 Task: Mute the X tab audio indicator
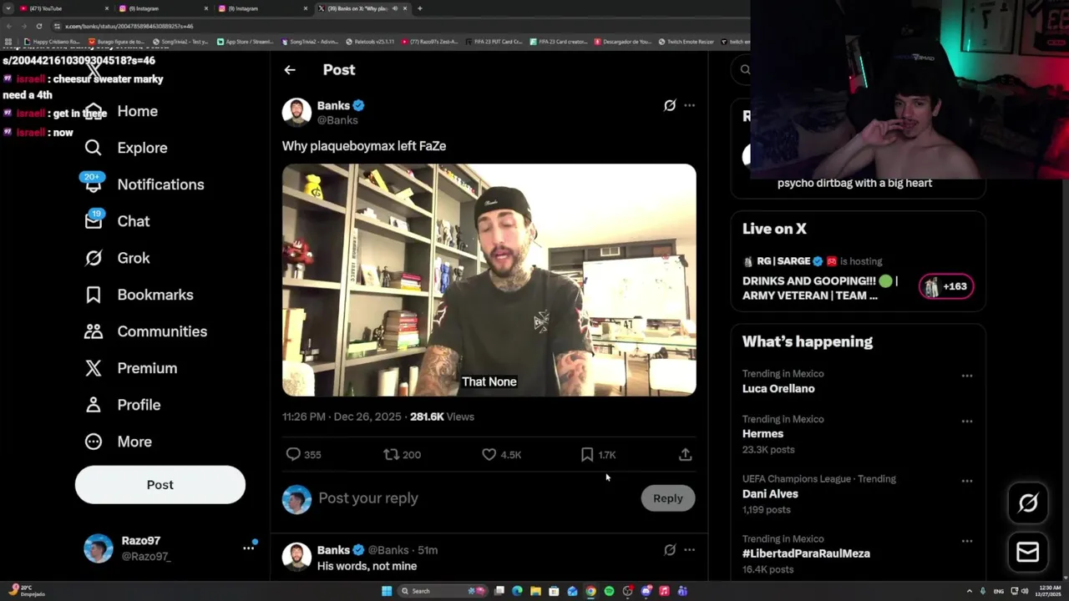tap(395, 8)
